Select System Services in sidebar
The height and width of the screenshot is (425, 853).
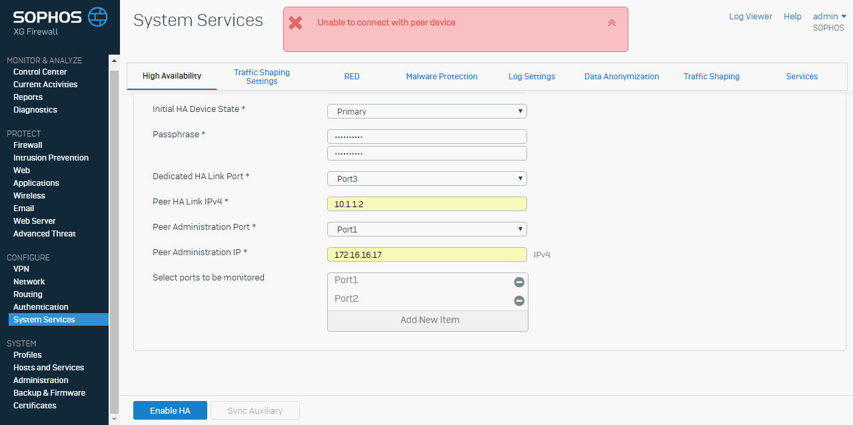coord(59,320)
